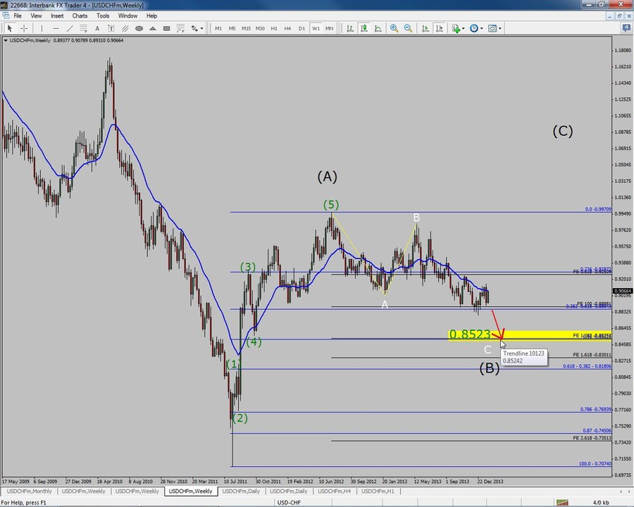Switch to USDCHFm,Monthly chart tab
Screen dimensions: 634x507
click(29, 492)
